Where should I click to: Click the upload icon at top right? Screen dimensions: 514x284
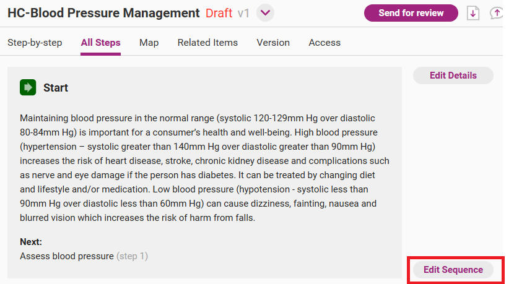[497, 13]
